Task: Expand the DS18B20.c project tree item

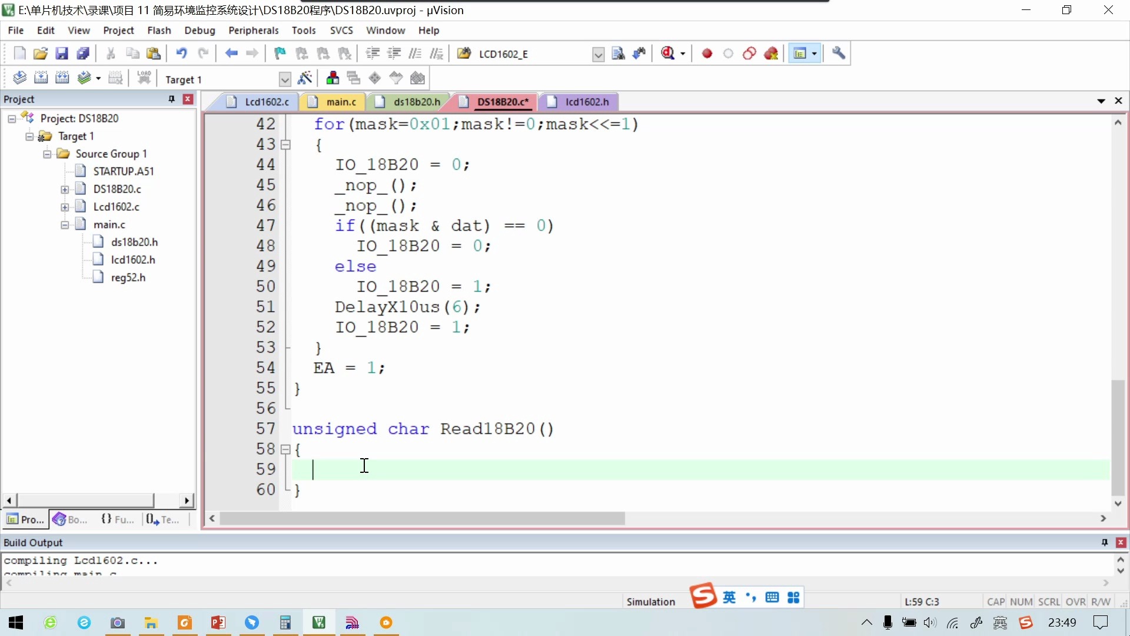Action: coord(66,188)
